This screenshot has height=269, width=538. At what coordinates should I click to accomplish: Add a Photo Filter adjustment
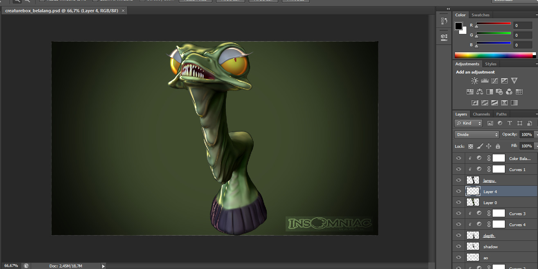click(x=500, y=92)
